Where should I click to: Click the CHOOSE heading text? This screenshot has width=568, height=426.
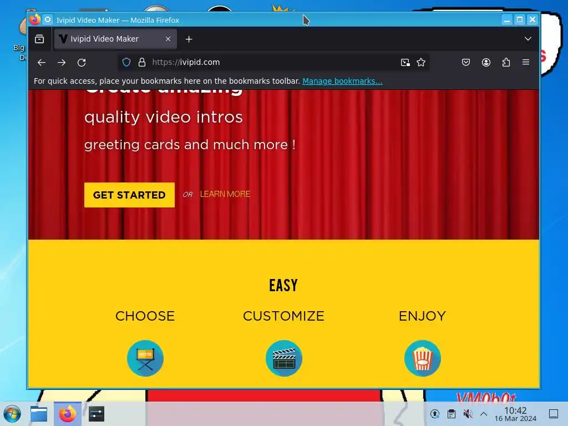coord(145,316)
